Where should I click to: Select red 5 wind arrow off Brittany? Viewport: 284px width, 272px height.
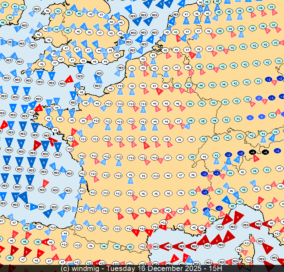37,145
